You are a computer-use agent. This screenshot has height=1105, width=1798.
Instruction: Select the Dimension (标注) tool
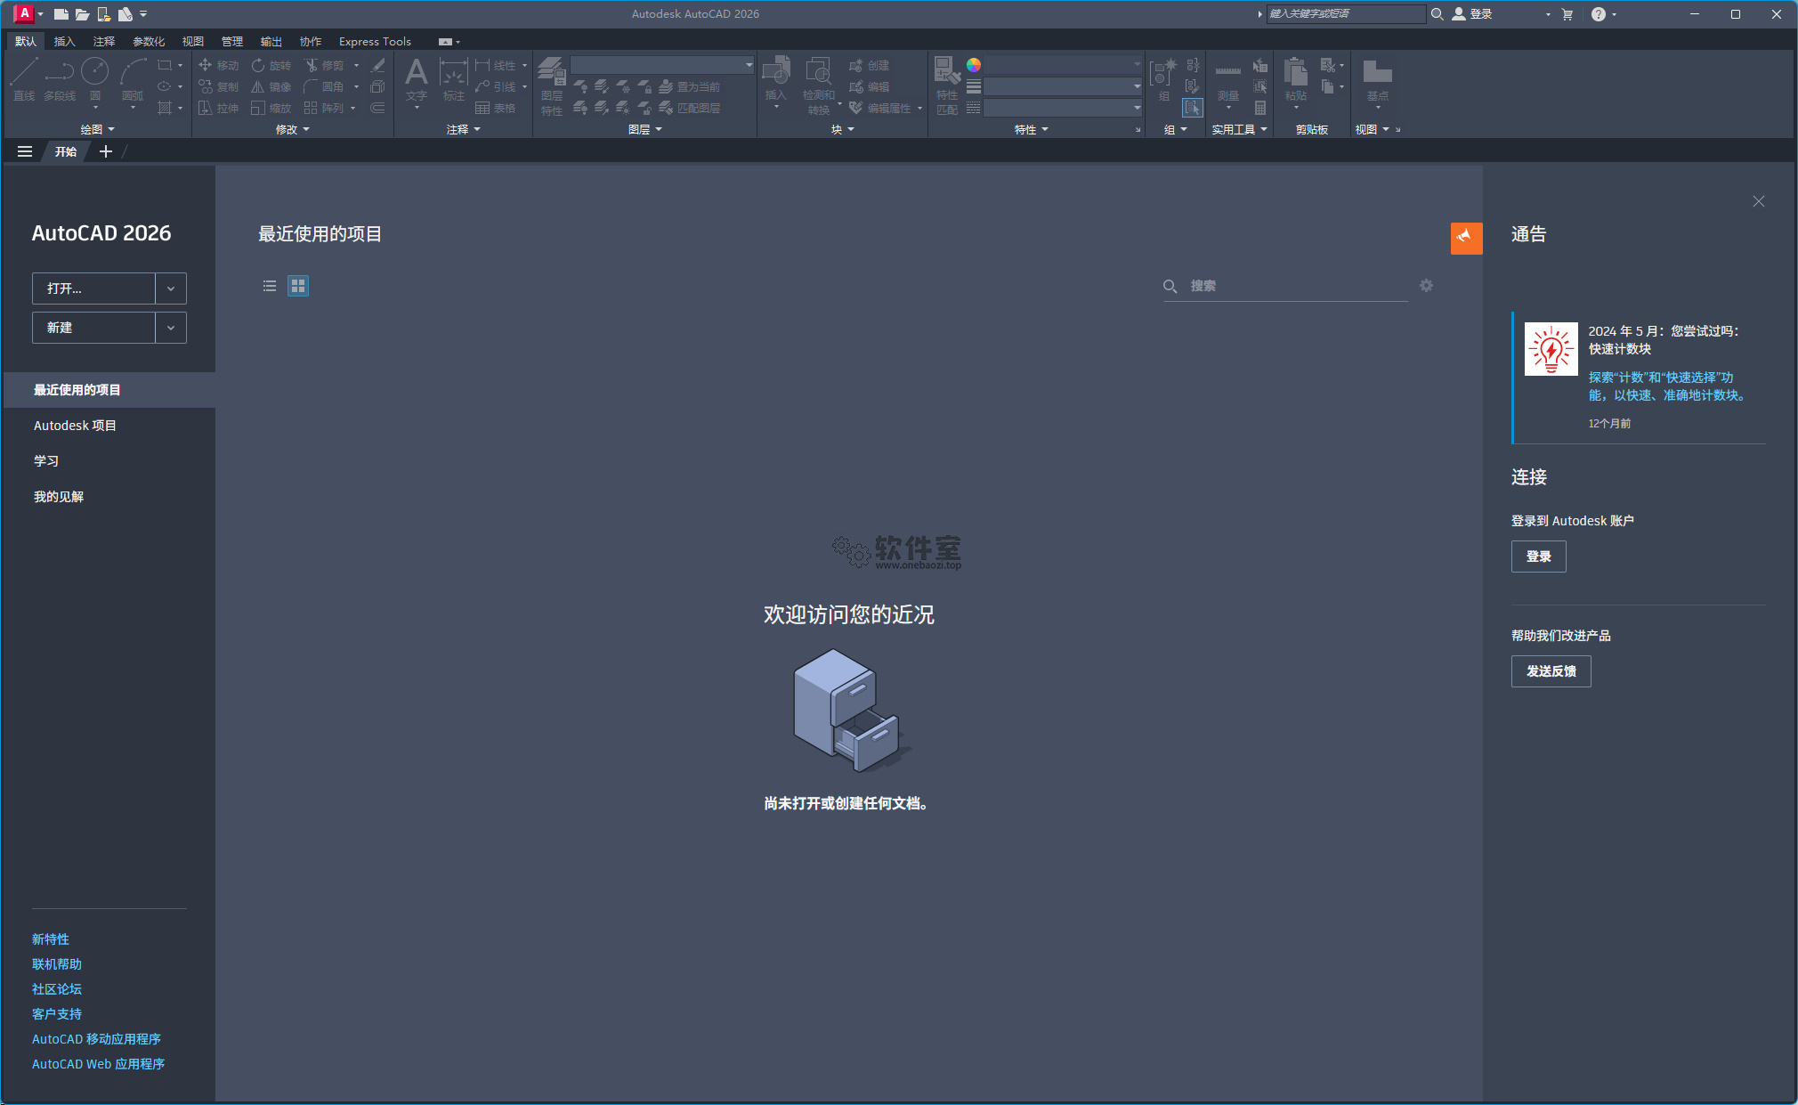click(454, 79)
